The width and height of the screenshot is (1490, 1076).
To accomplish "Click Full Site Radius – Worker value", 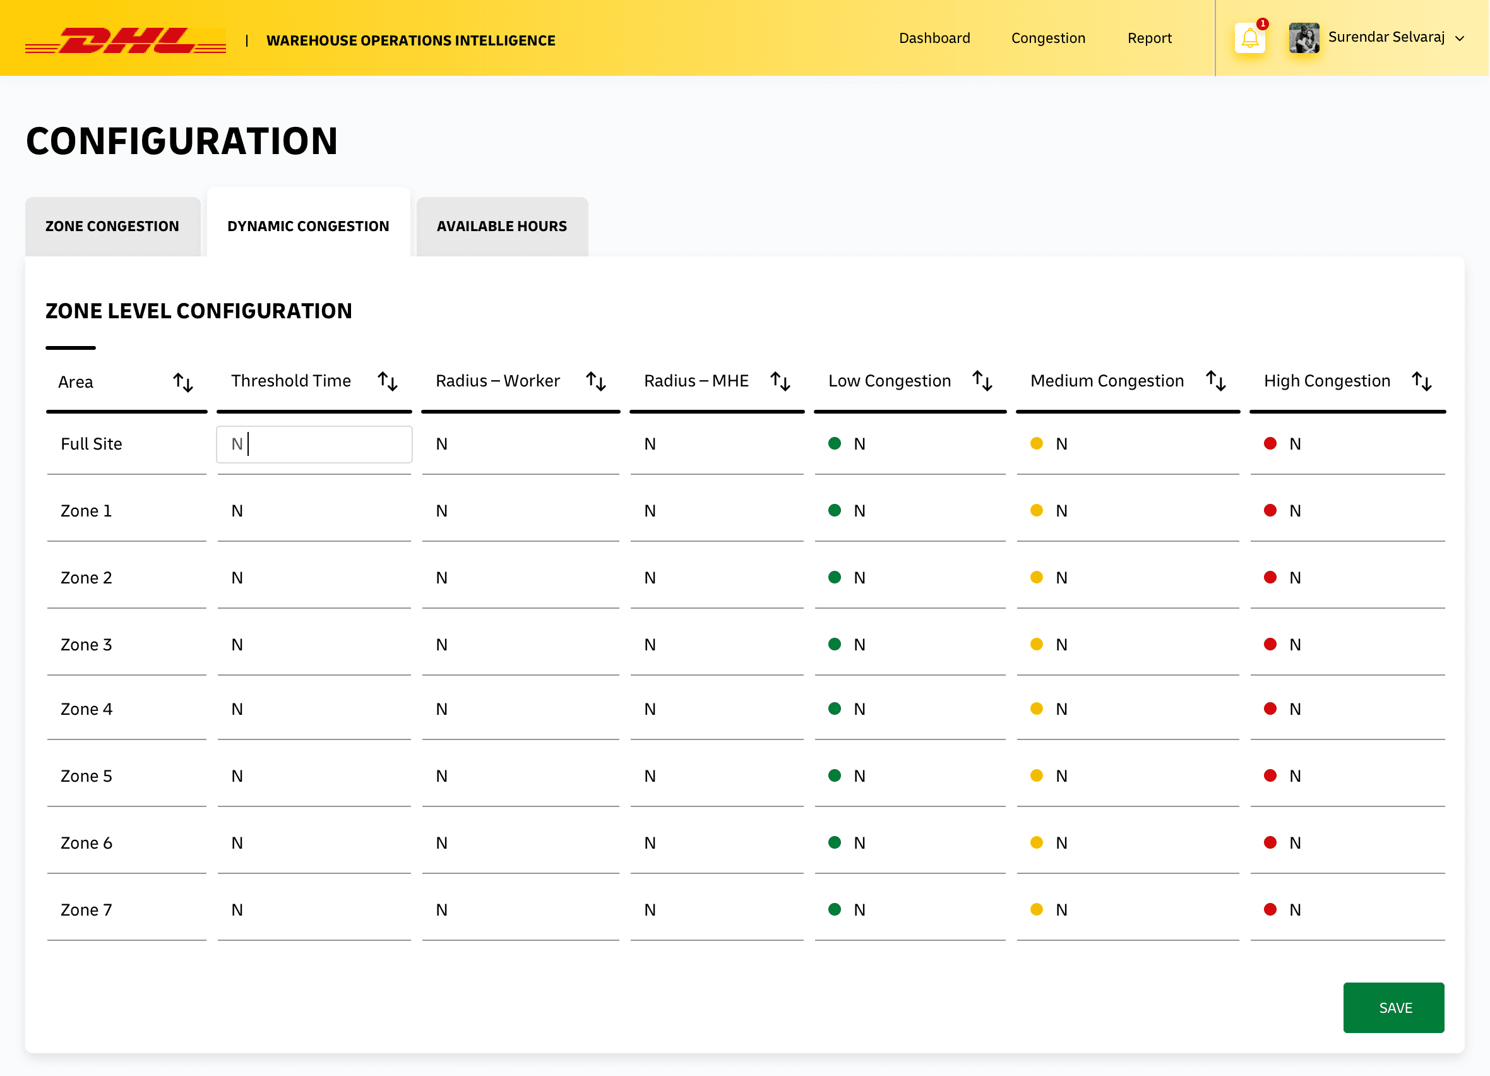I will [x=441, y=445].
